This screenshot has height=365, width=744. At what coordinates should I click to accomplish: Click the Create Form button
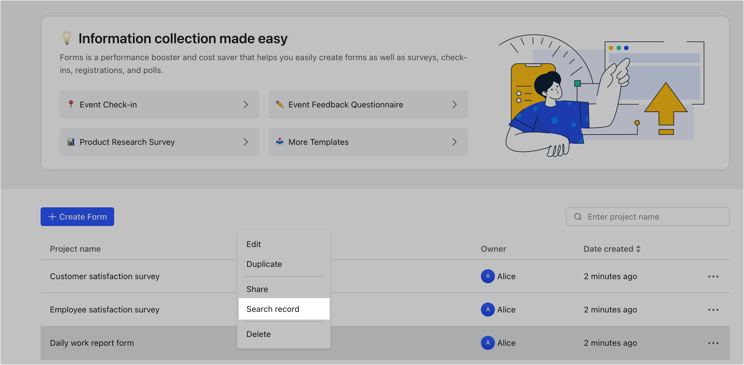tap(77, 217)
